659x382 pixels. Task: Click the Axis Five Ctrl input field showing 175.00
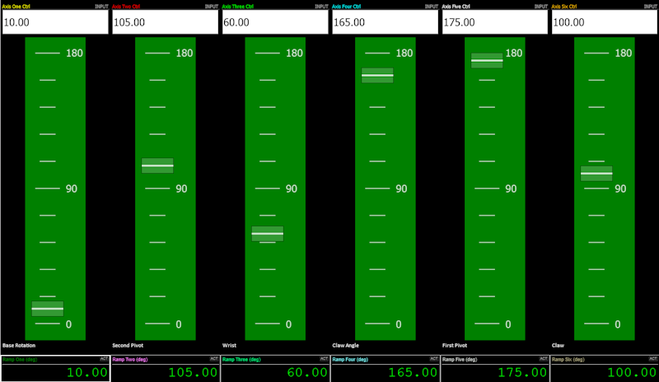coord(495,22)
